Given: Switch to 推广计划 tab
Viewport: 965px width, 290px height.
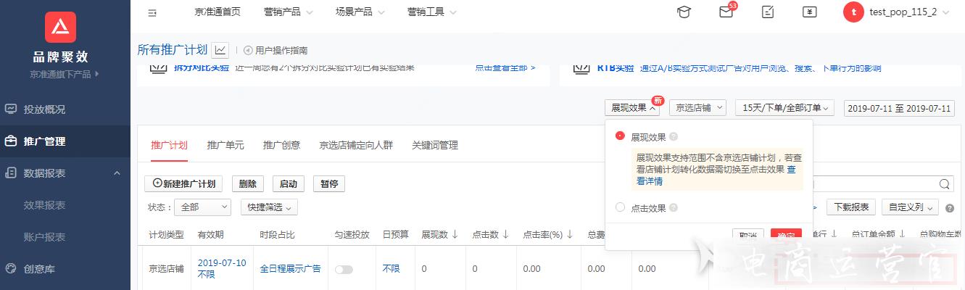Looking at the screenshot, I should (x=170, y=145).
